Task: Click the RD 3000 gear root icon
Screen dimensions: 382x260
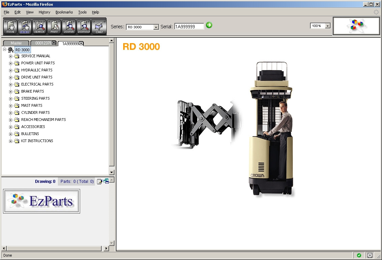Action: pos(10,50)
